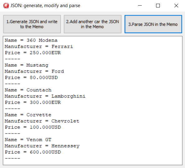Maximize the JSON window
This screenshot has height=168, width=185.
point(158,6)
